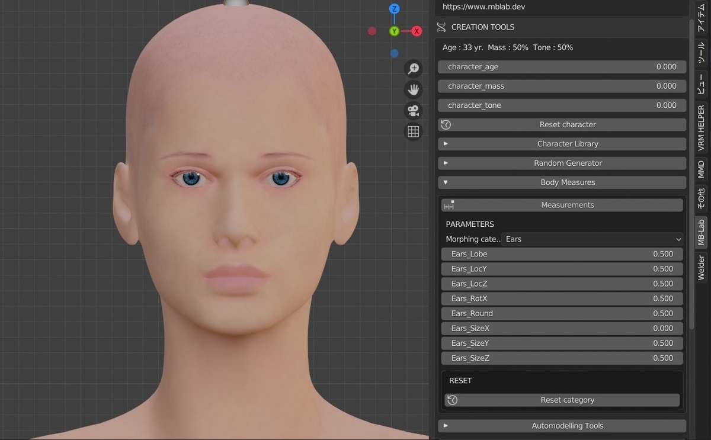Open the Morphing category dropdown showing Ears
Viewport: 711px width, 440px height.
[x=592, y=239]
